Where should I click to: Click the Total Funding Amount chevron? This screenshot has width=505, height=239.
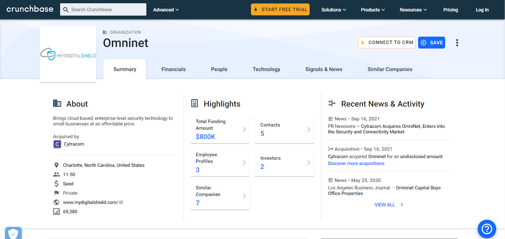[244, 129]
